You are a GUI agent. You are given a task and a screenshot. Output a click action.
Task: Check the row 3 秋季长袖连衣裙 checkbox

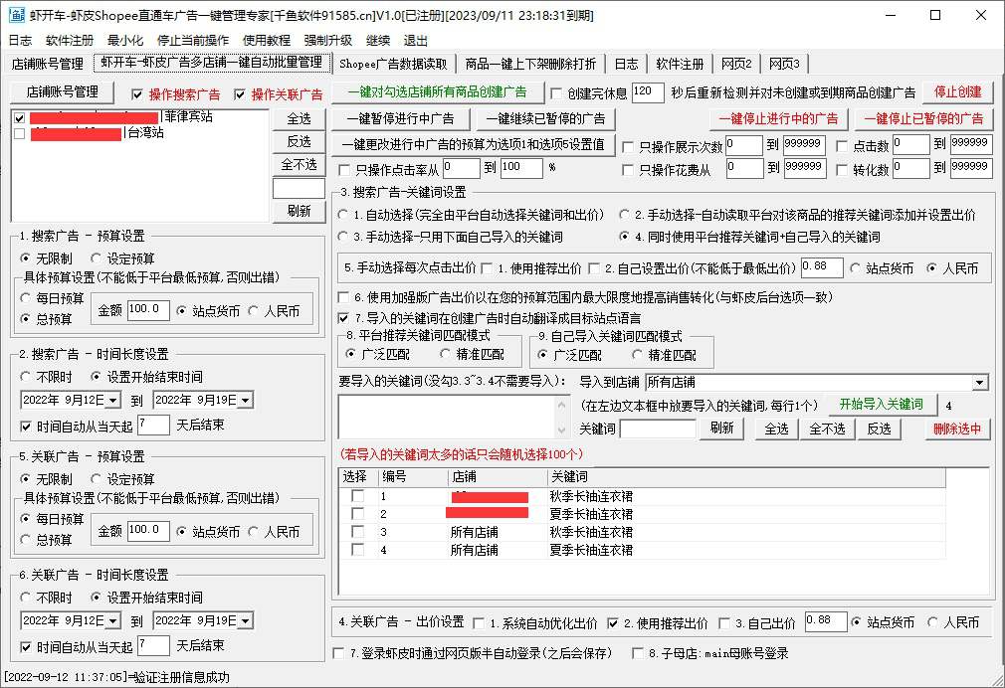tap(357, 532)
